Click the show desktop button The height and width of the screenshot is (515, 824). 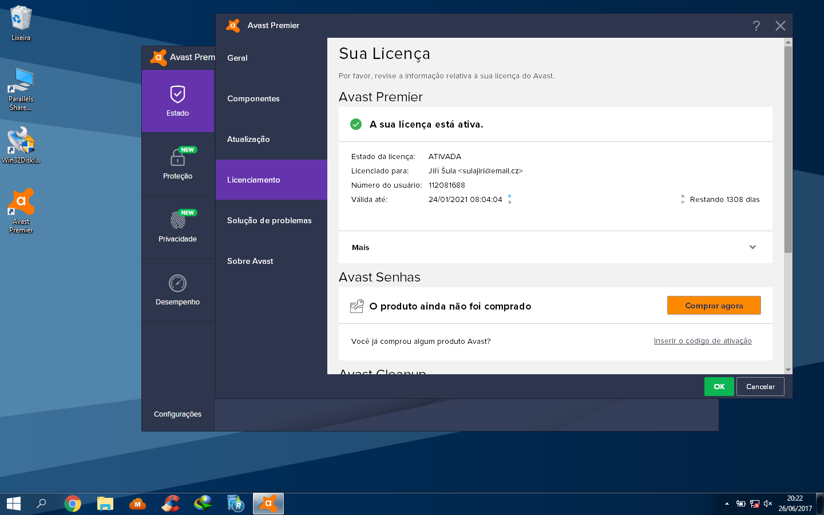coord(820,504)
